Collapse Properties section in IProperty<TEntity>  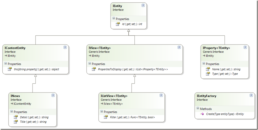(x=204, y=63)
